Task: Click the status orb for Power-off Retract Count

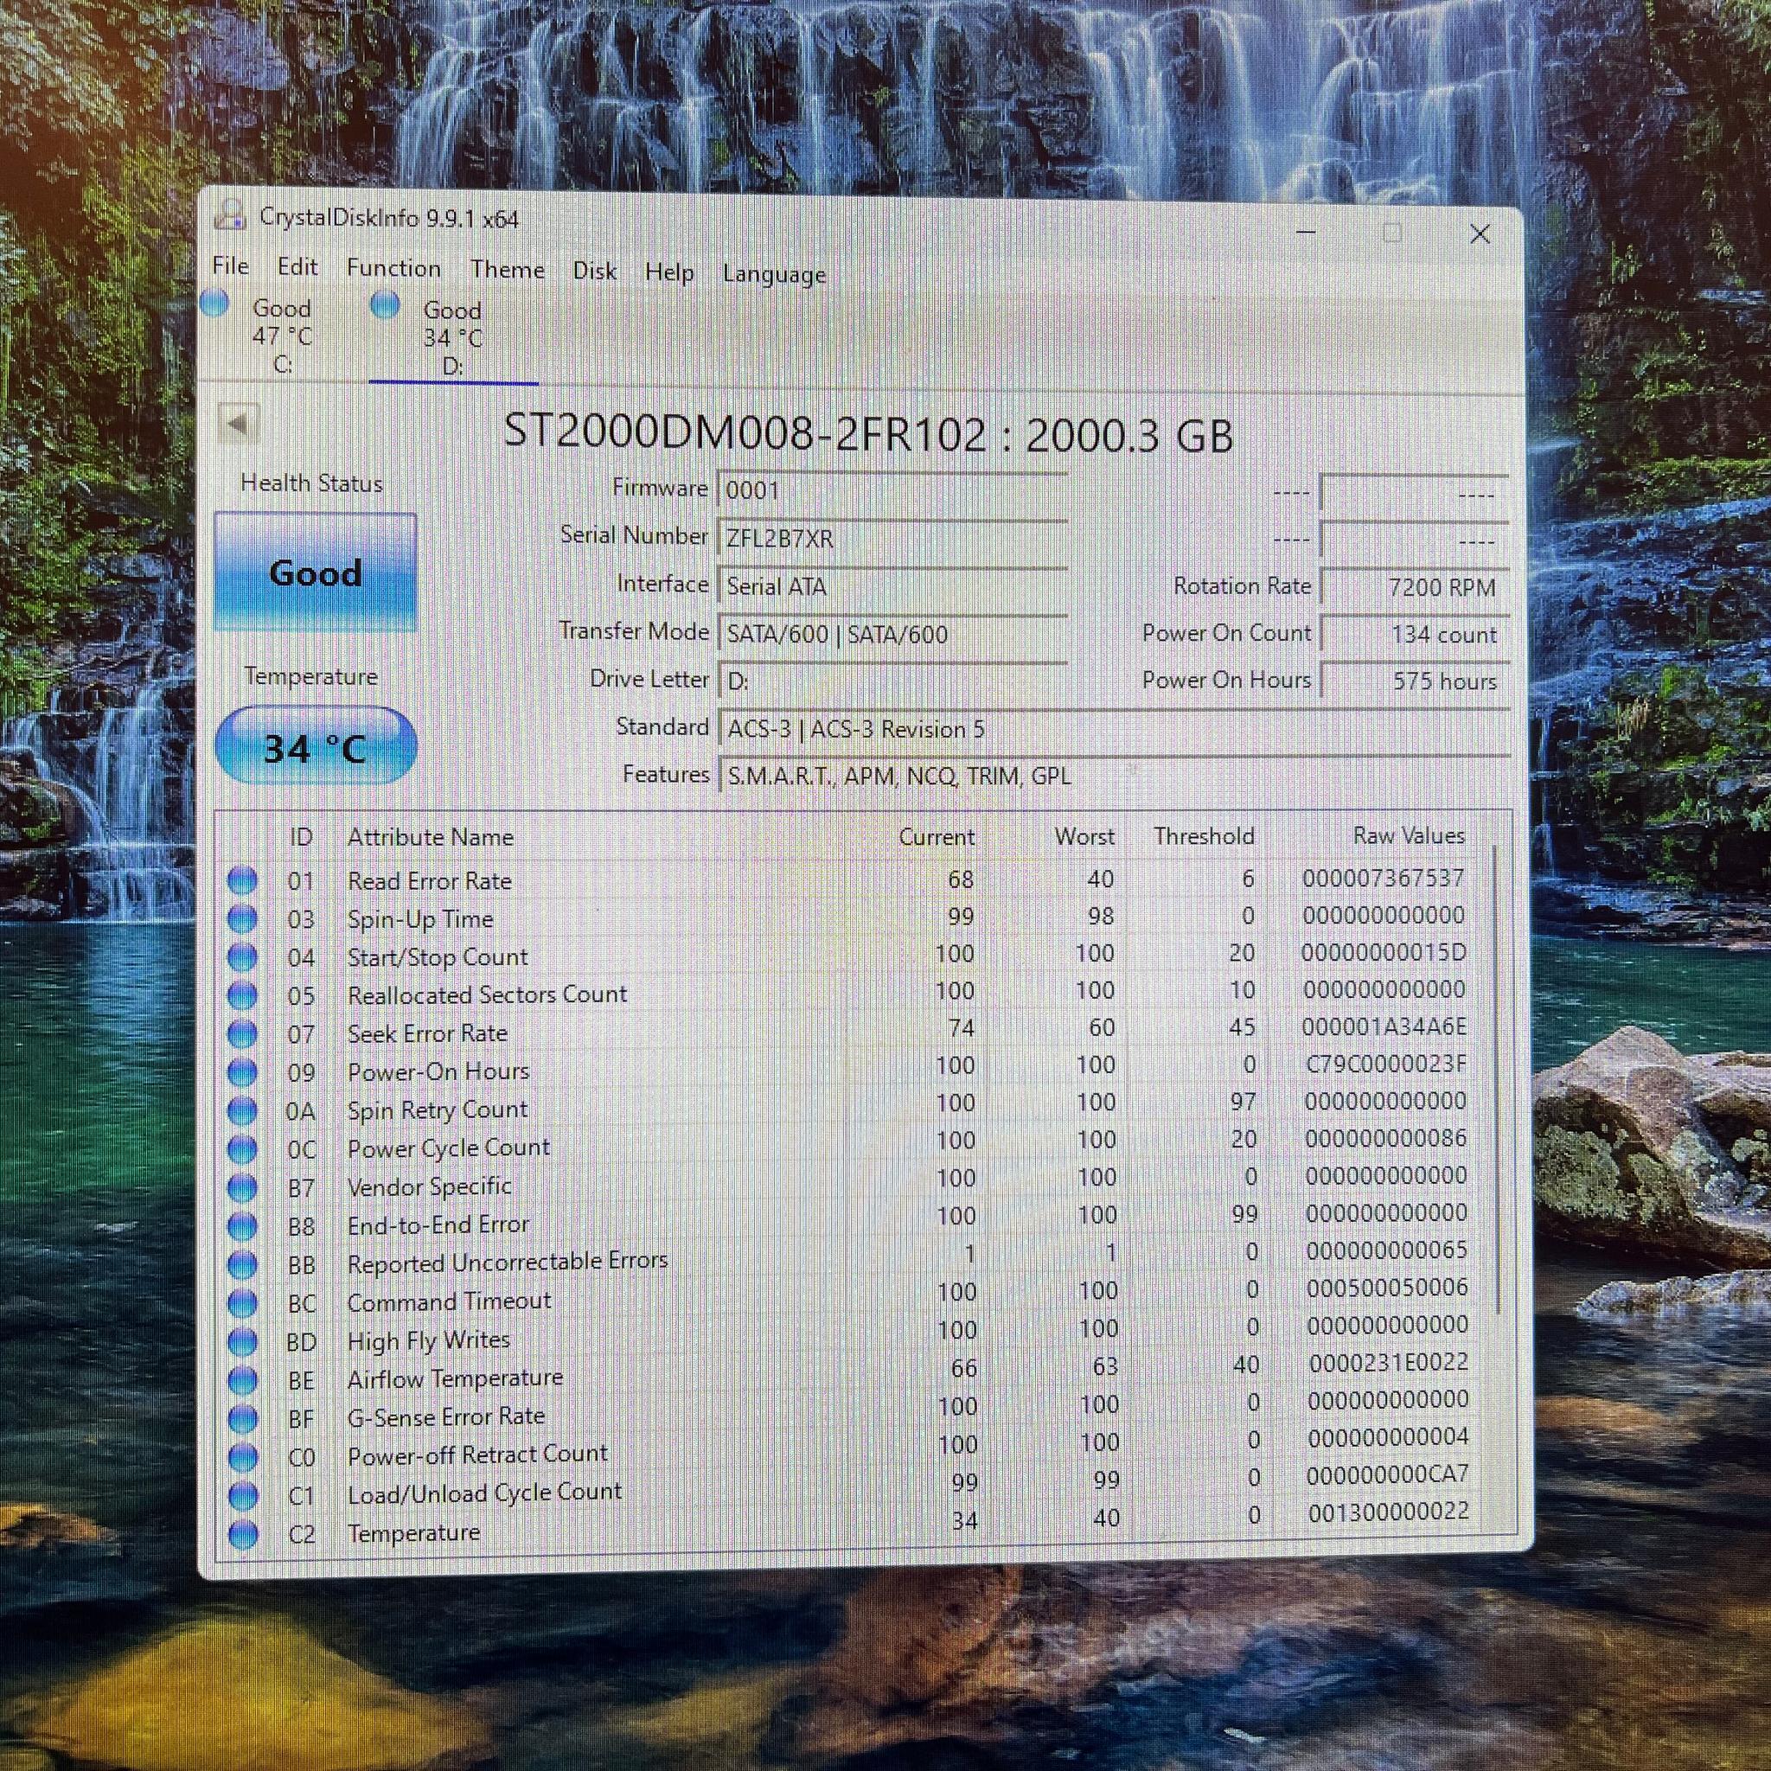Action: click(x=242, y=1457)
